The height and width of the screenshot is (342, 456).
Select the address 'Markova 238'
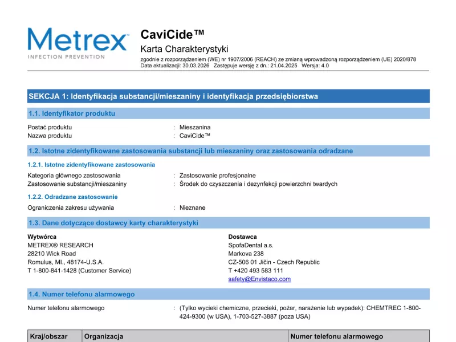(x=246, y=254)
